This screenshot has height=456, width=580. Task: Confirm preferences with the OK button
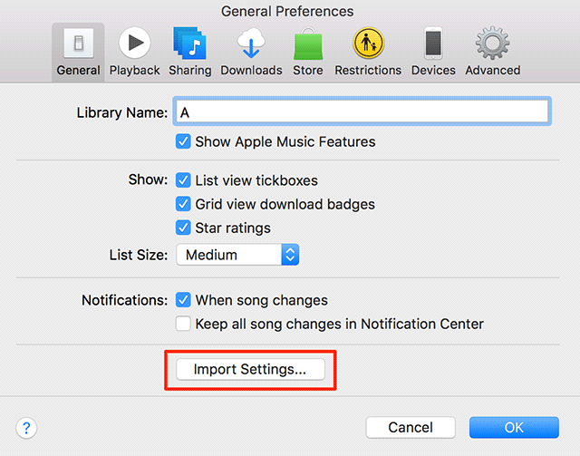tap(514, 427)
